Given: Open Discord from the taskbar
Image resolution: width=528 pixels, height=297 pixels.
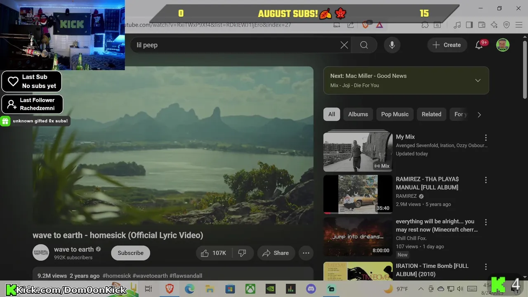Looking at the screenshot, I should [x=311, y=289].
